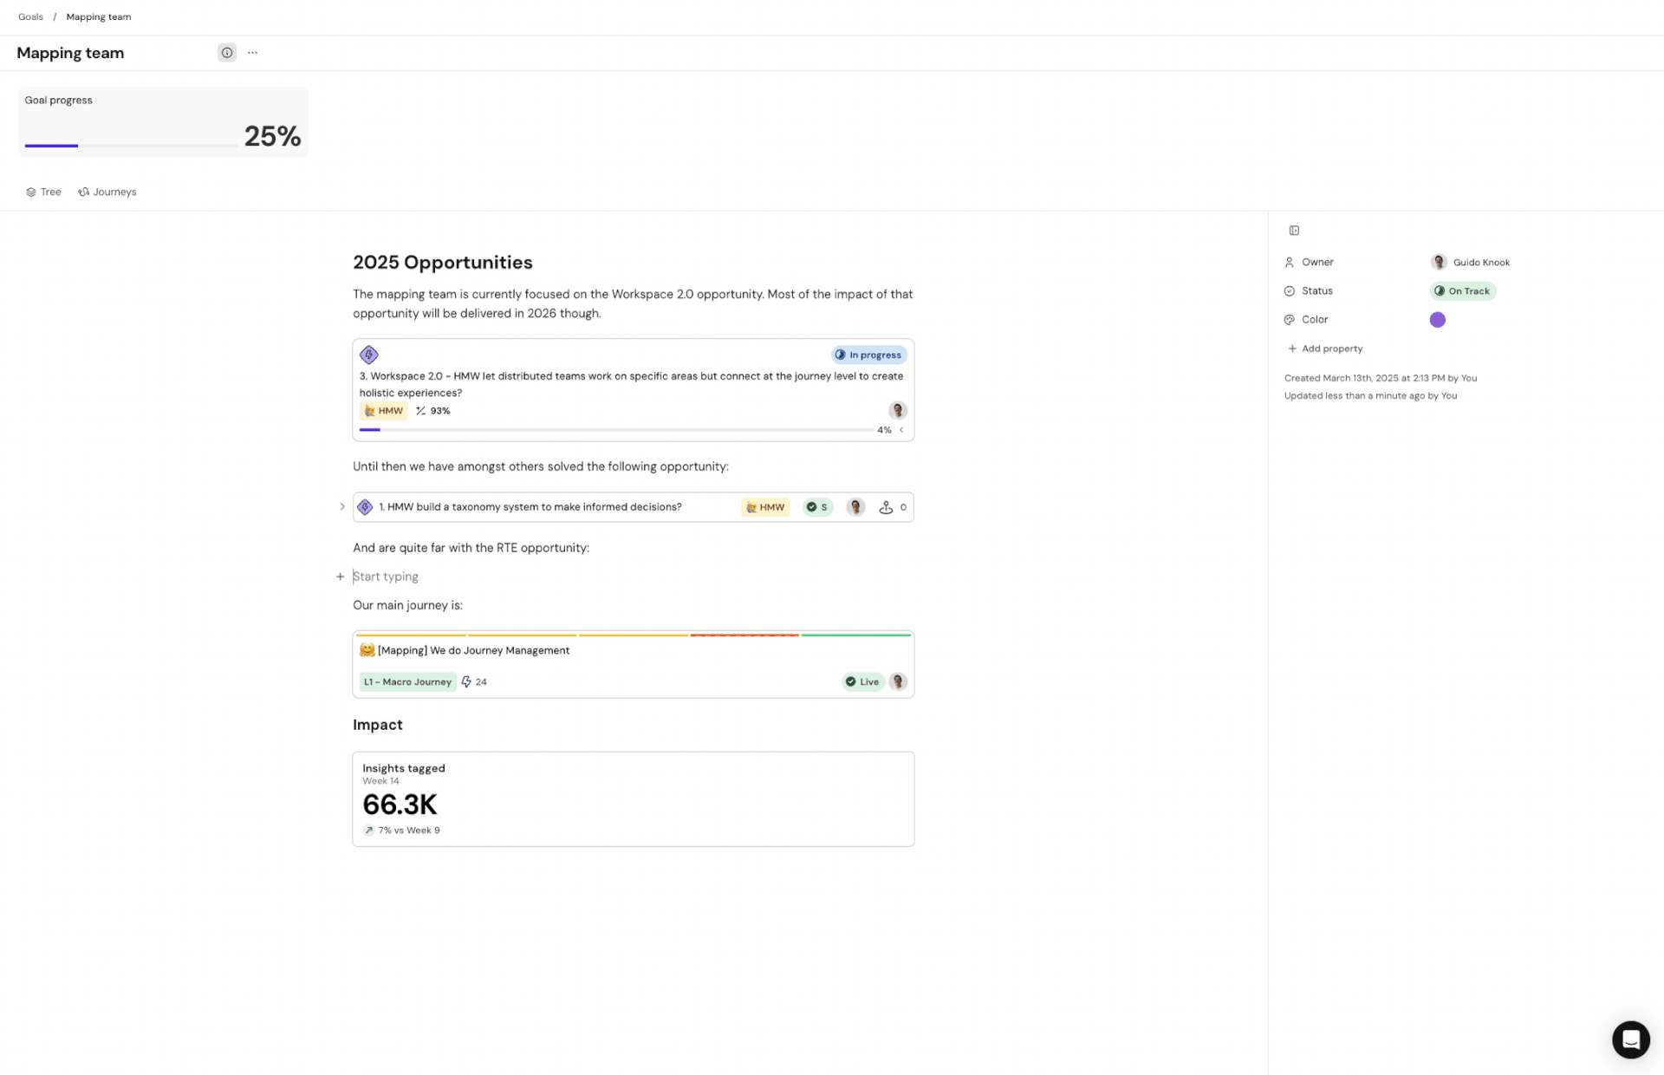
Task: Click the Start typing text field
Action: pyautogui.click(x=633, y=577)
